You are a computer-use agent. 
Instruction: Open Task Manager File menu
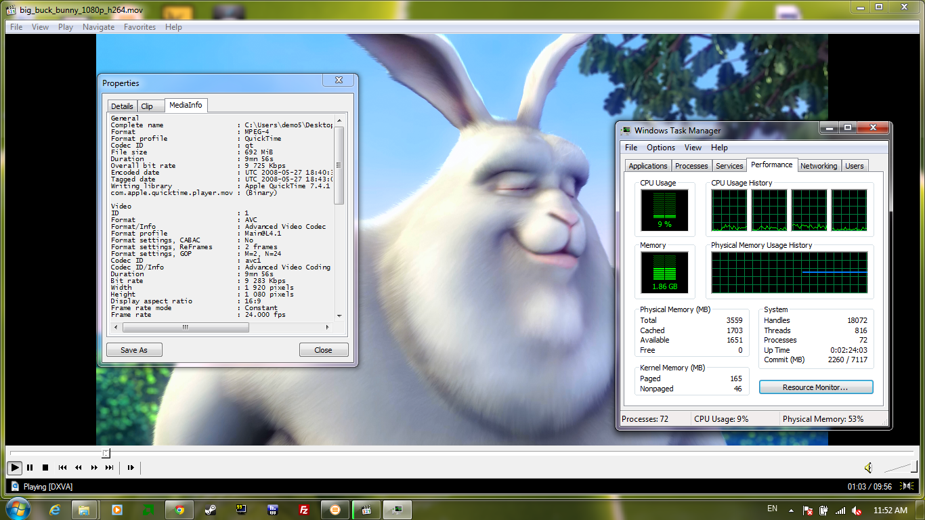(x=631, y=148)
